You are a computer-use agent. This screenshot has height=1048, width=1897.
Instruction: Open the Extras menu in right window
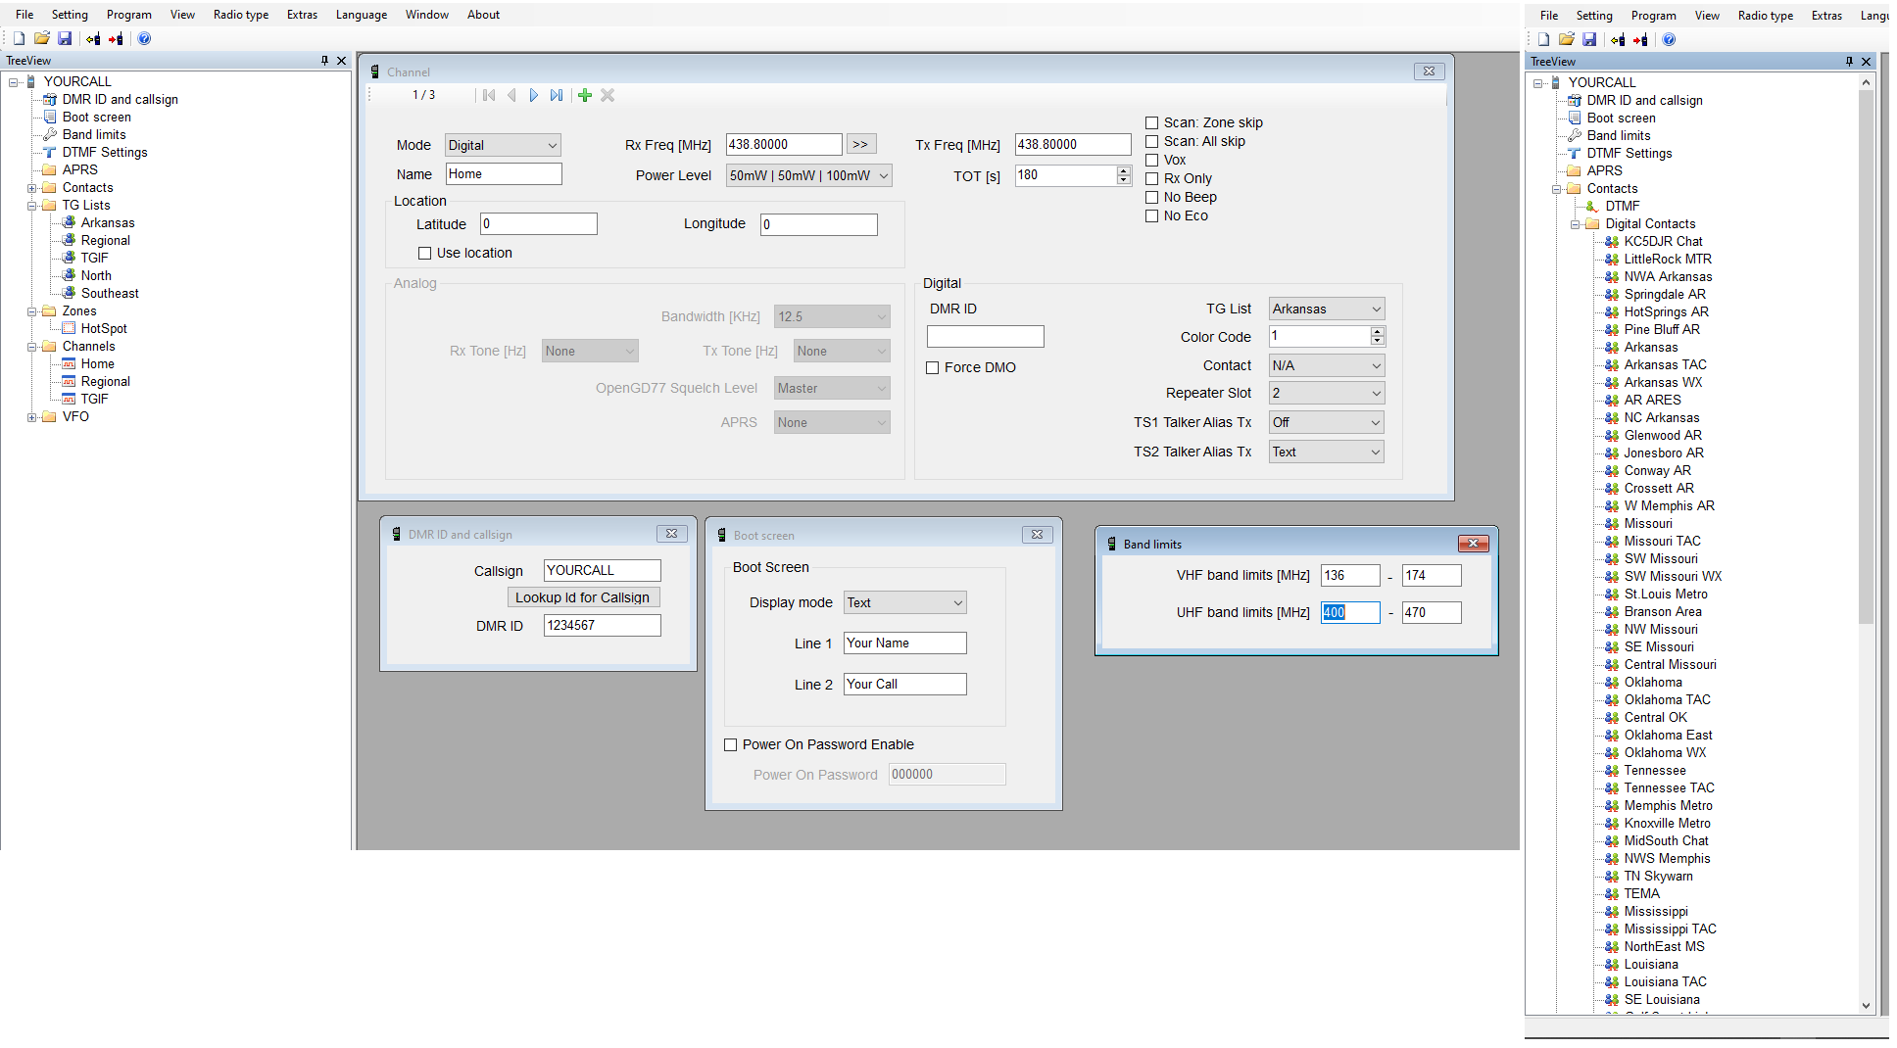tap(1826, 16)
